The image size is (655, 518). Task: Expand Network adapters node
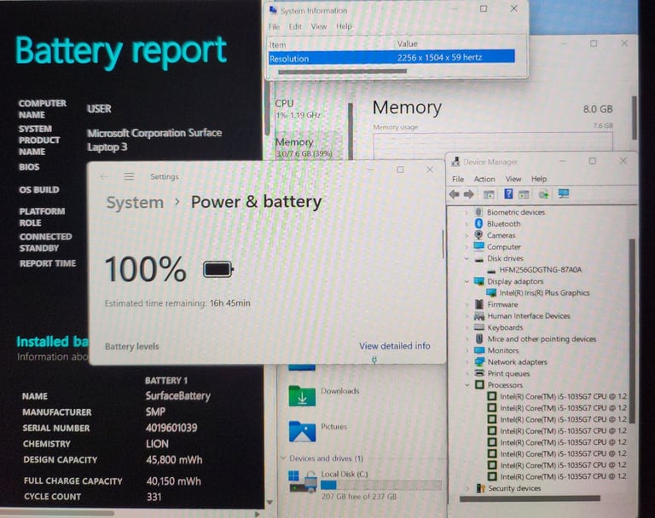point(467,362)
